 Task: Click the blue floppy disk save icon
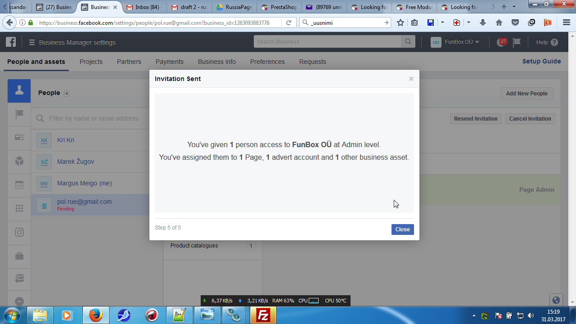tap(431, 22)
